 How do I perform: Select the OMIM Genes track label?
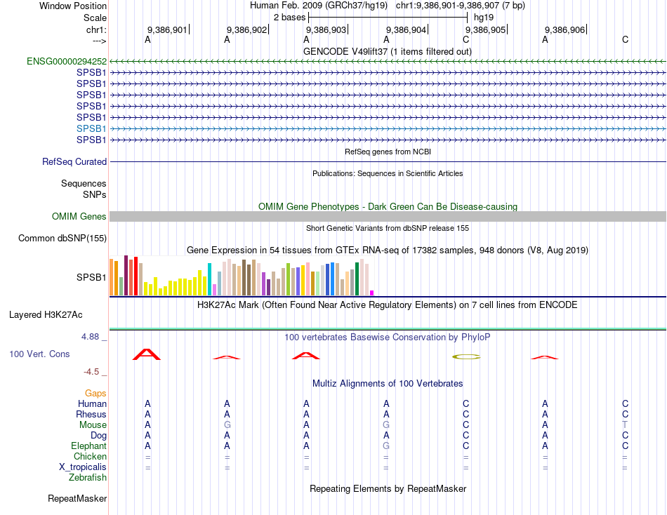pos(79,217)
